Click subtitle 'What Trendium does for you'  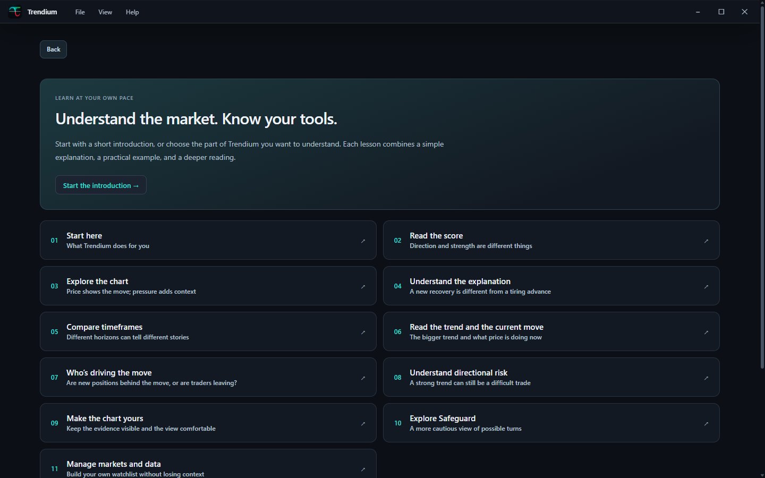tap(108, 246)
